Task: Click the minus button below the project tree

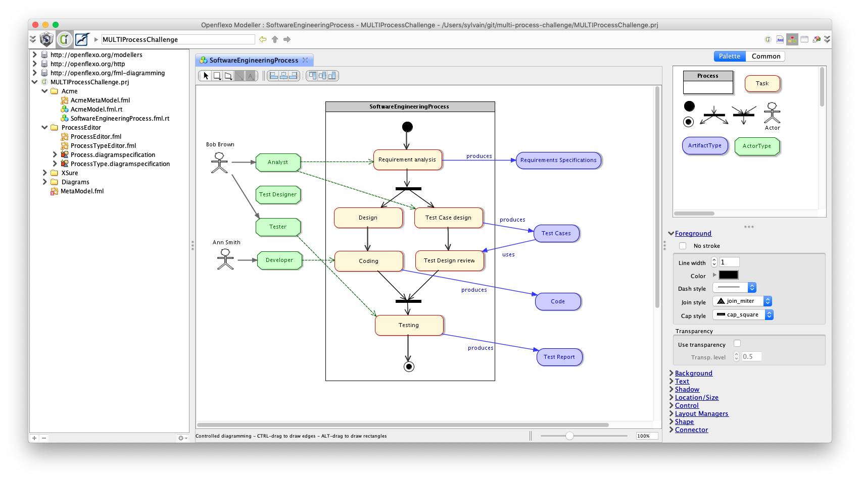Action: point(44,438)
